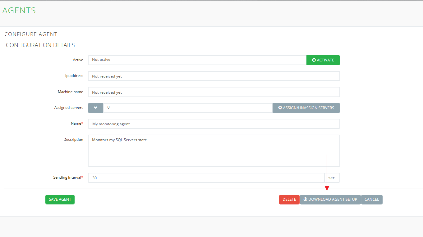Click the 'sec.' unit label
This screenshot has width=423, height=237.
[332, 178]
